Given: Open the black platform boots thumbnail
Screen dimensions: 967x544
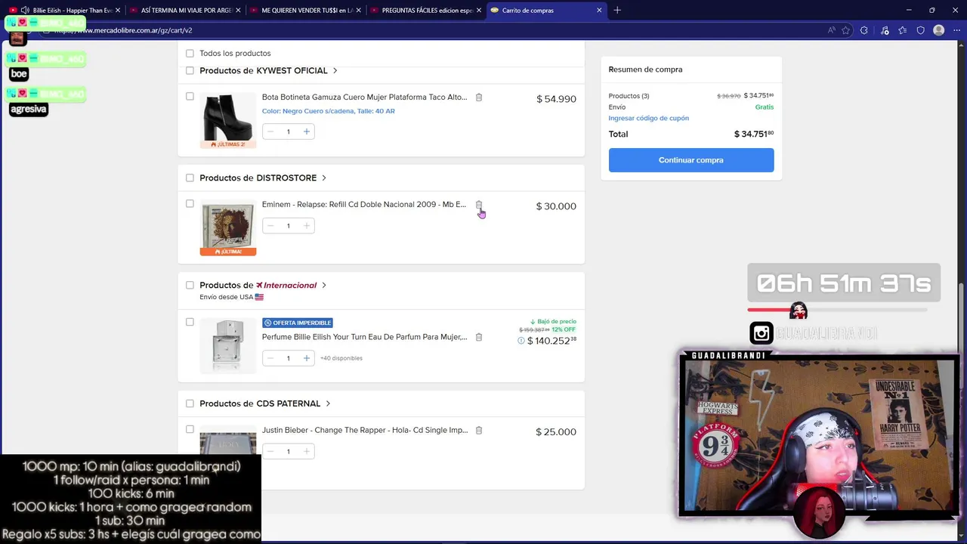Looking at the screenshot, I should click(227, 119).
